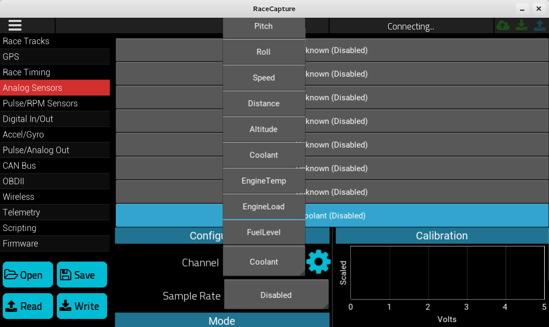The image size is (549, 327).
Task: Click the Read button
Action: (x=28, y=306)
